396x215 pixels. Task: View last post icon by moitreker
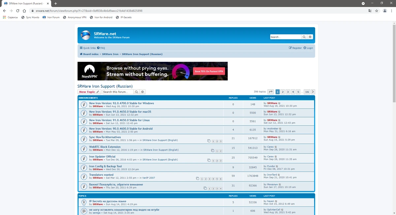tap(280, 128)
